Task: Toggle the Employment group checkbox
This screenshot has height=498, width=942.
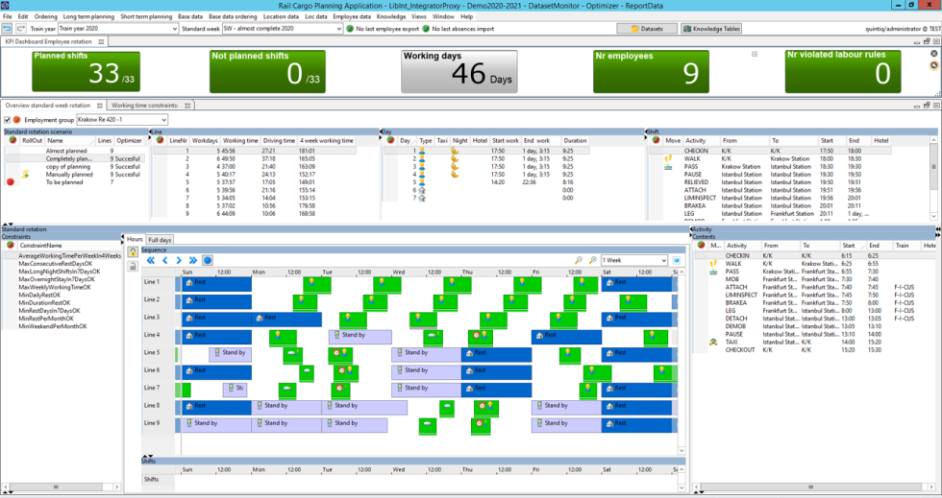Action: pyautogui.click(x=8, y=120)
